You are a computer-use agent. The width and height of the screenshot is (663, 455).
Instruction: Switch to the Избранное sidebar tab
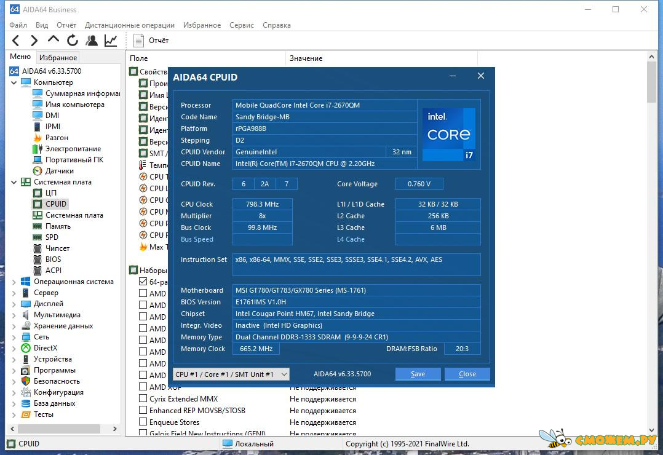tap(58, 58)
